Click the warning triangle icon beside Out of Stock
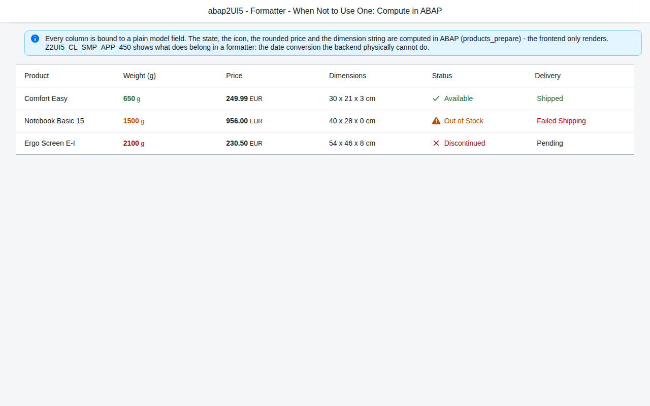 436,121
